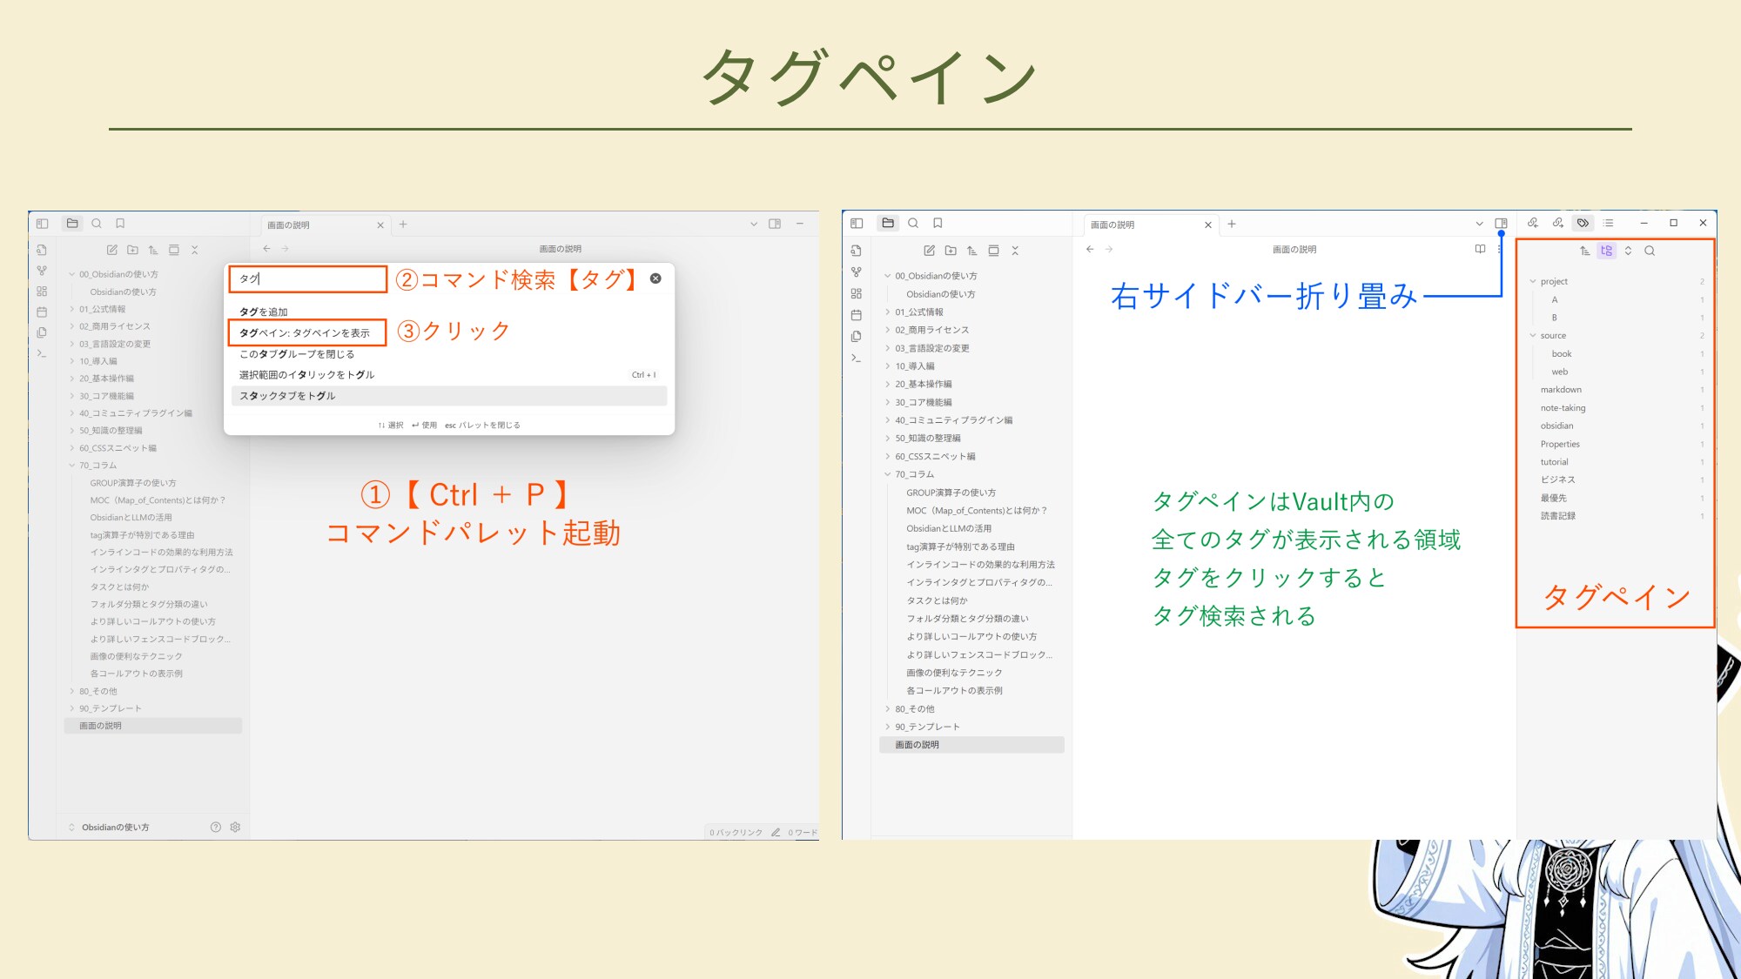
Task: Toggle nested tags view in tag pane
Action: (1607, 251)
